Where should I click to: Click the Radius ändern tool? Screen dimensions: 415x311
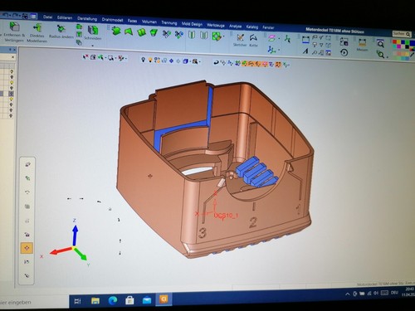(x=61, y=32)
